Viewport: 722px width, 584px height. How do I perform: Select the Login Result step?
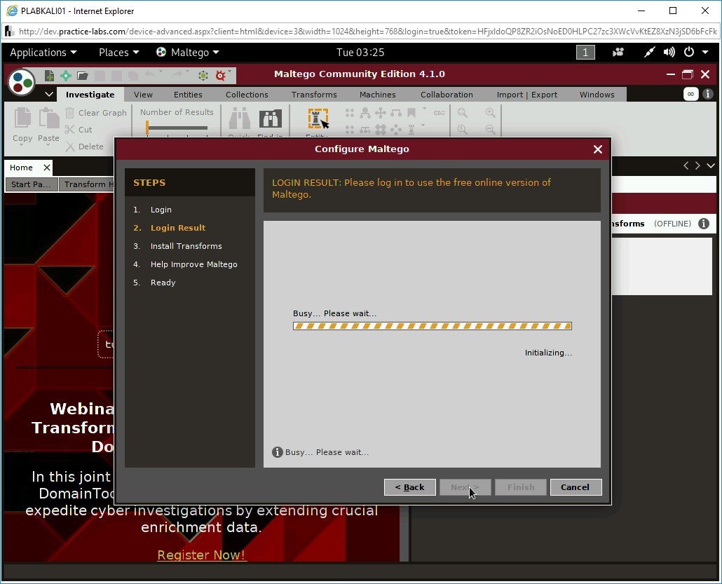coord(177,227)
